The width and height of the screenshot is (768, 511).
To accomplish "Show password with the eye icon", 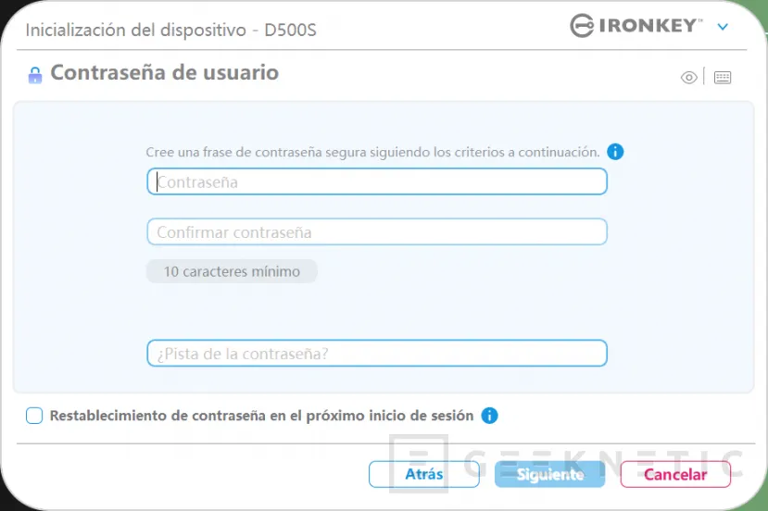I will point(688,78).
